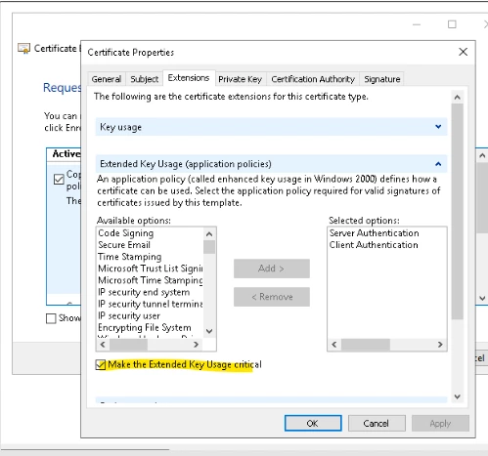Click scroll up arrow in Certificate Enrollment window
The width and height of the screenshot is (488, 456).
pos(482,156)
